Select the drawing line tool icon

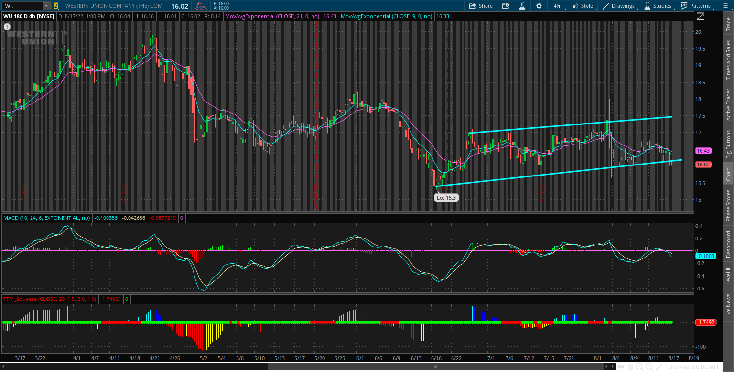point(659,367)
